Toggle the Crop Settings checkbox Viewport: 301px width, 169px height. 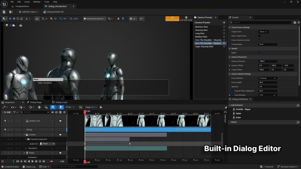click(x=232, y=95)
